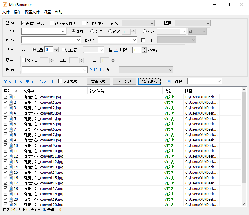
Task: Click the file icon beside 简鹿办公_convert10.jpg
Action: (10, 151)
